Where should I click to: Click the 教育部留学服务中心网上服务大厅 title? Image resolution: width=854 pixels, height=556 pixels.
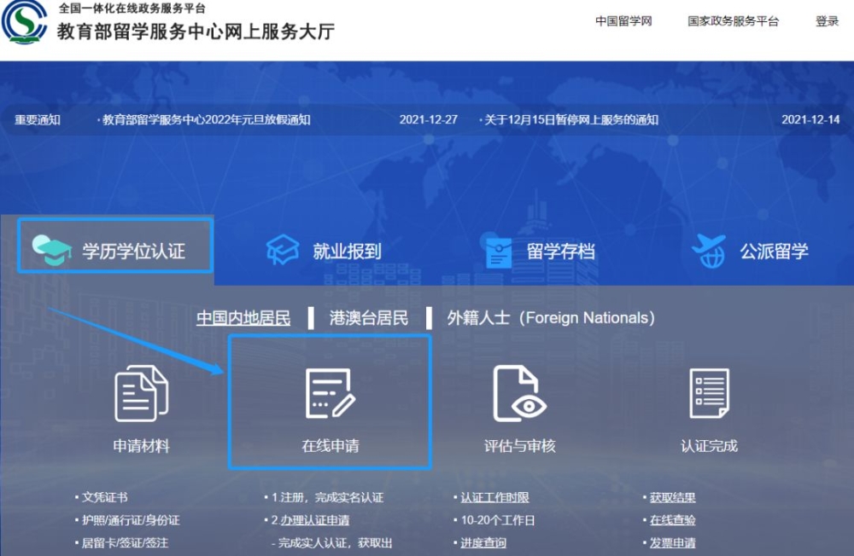pyautogui.click(x=196, y=32)
